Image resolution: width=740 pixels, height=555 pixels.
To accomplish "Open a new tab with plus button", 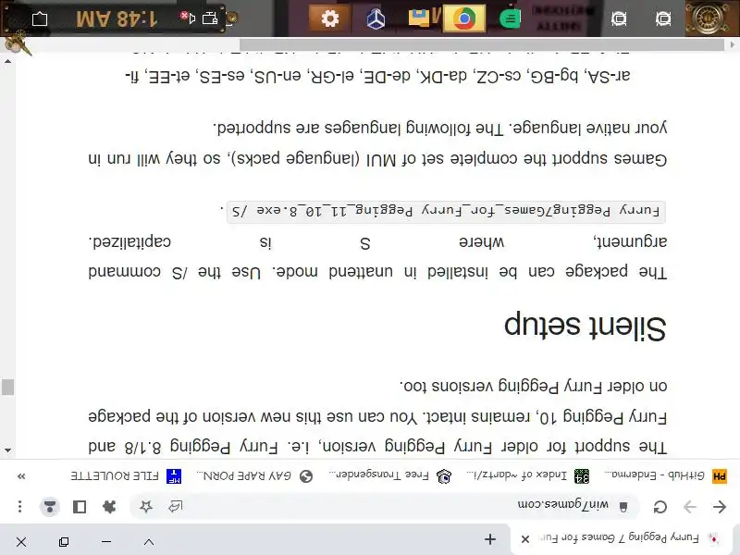I will click(490, 539).
